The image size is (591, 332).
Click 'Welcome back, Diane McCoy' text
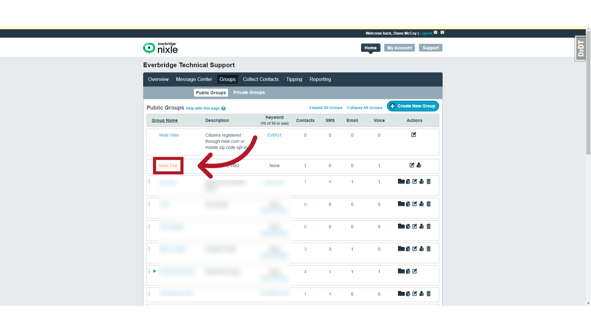click(x=391, y=33)
